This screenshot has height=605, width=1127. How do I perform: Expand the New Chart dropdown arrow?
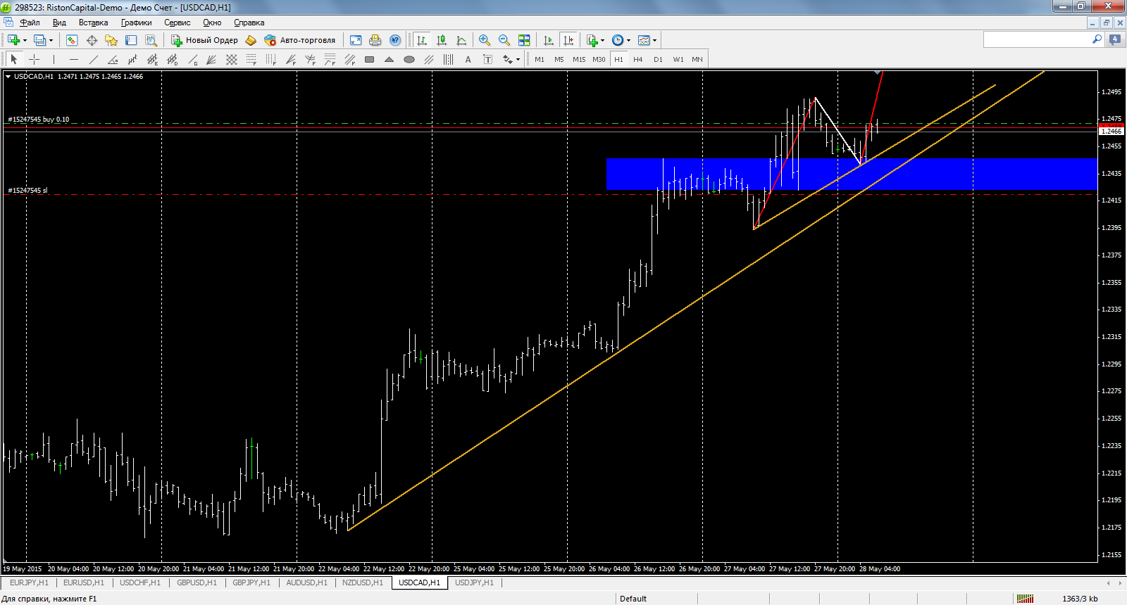click(x=25, y=40)
